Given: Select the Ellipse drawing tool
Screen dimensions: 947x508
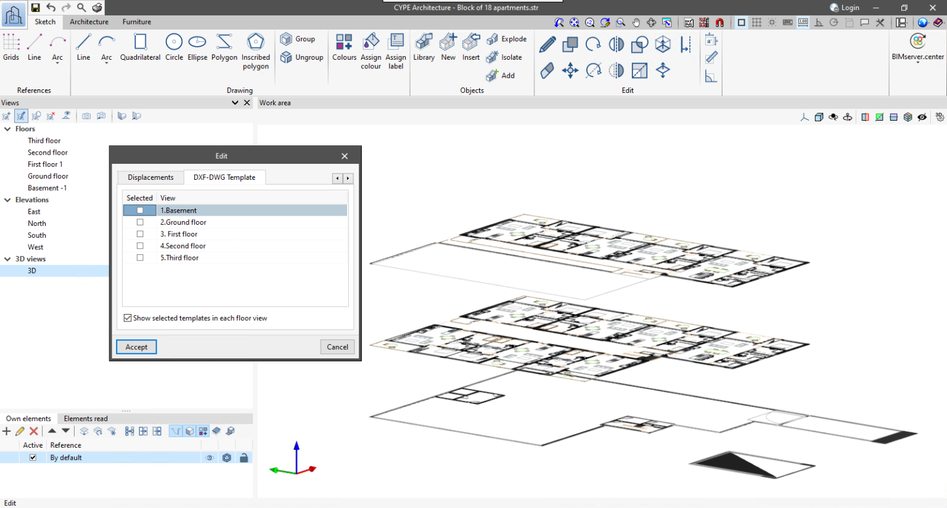Looking at the screenshot, I should (x=197, y=47).
